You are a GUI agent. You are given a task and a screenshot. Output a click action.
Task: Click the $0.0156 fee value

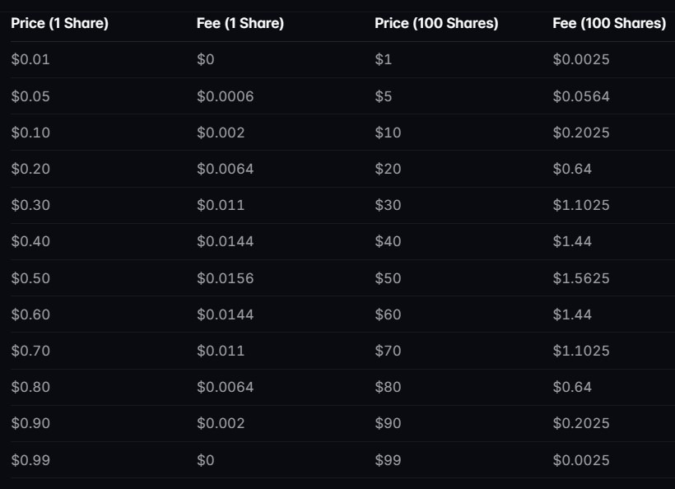coord(225,278)
